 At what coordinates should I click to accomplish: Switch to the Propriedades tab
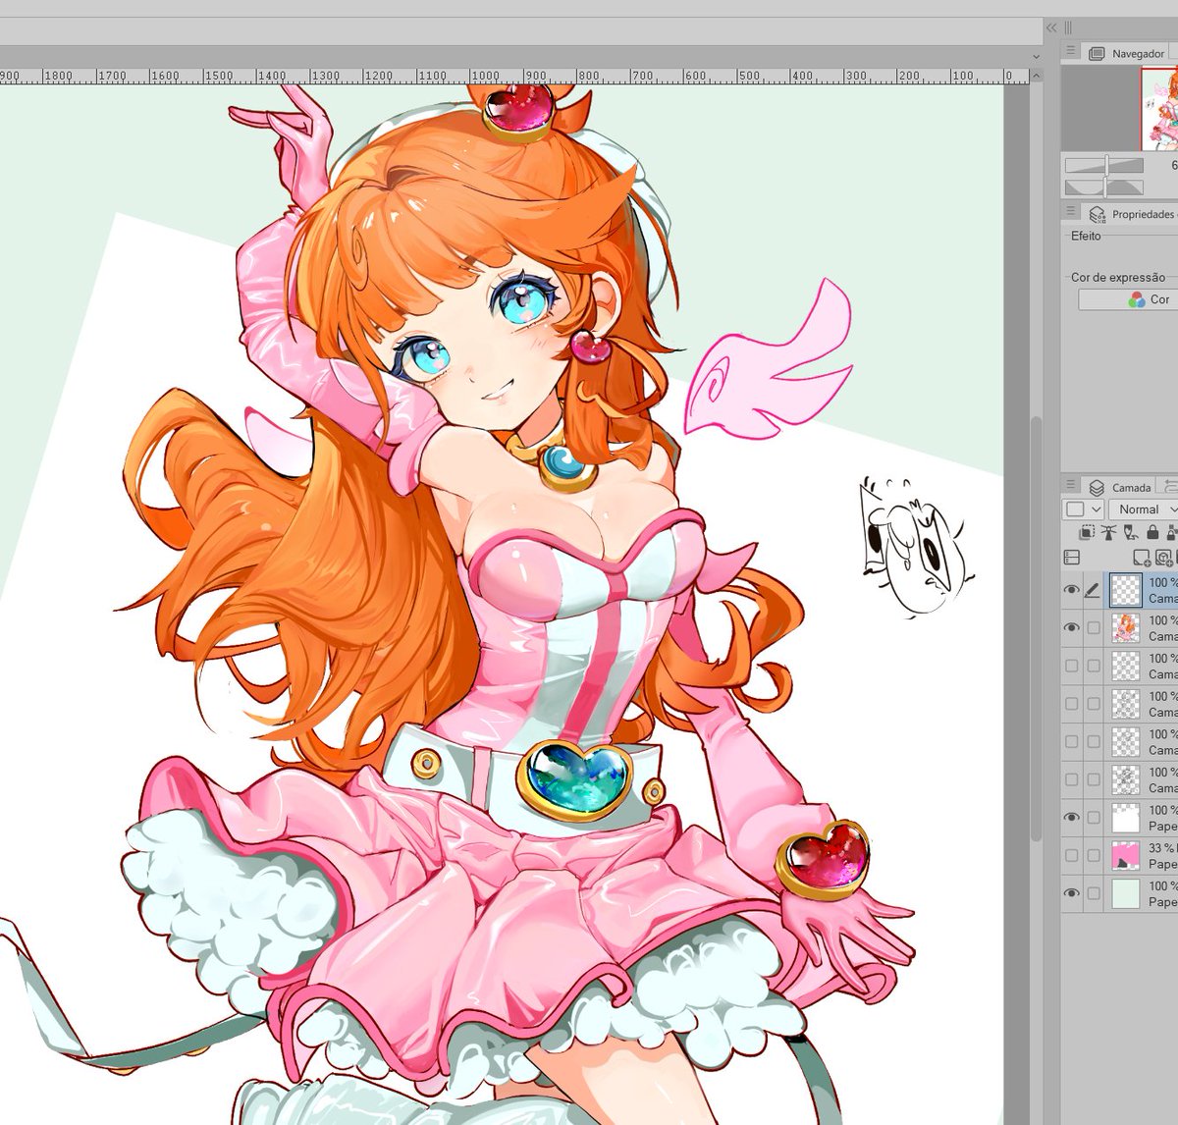[1132, 214]
